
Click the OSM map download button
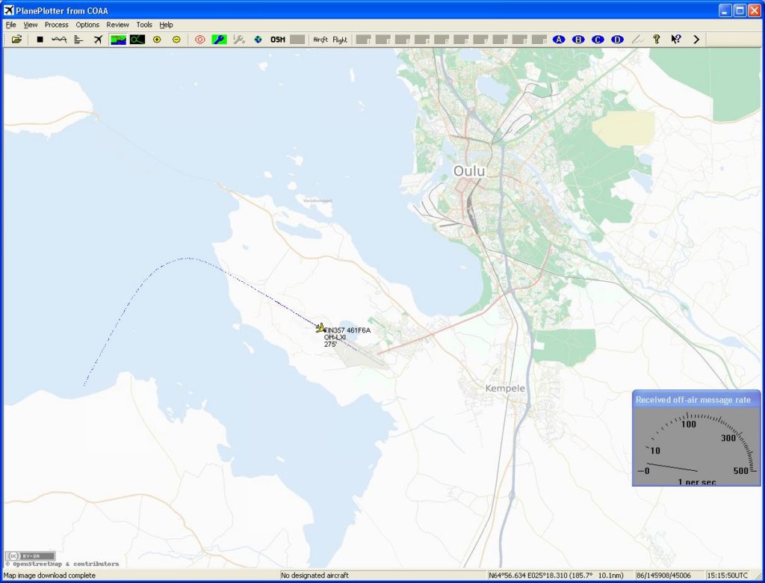pos(278,40)
